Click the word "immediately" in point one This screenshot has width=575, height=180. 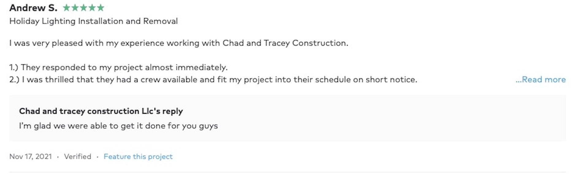(x=201, y=67)
